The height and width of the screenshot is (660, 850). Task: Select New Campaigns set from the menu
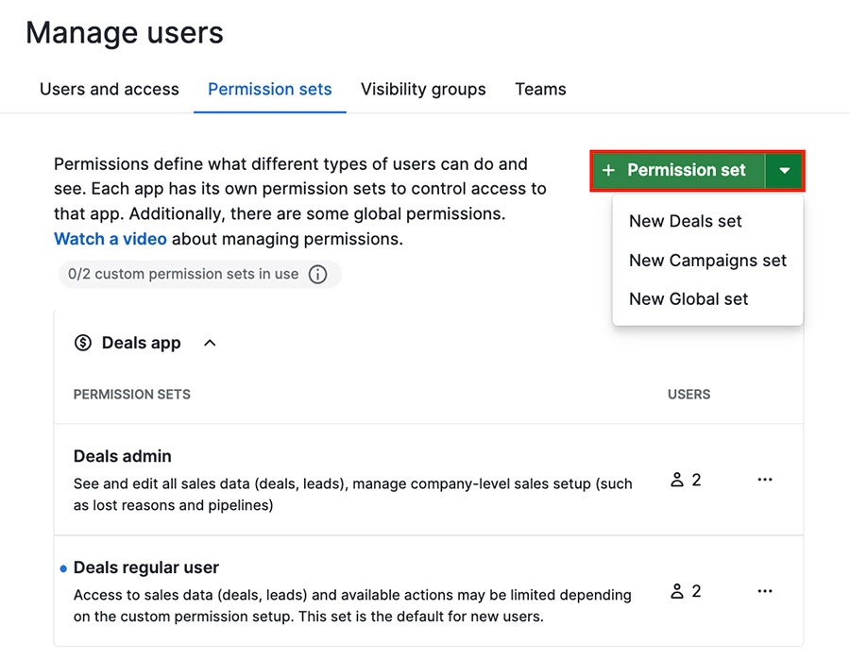pyautogui.click(x=707, y=261)
